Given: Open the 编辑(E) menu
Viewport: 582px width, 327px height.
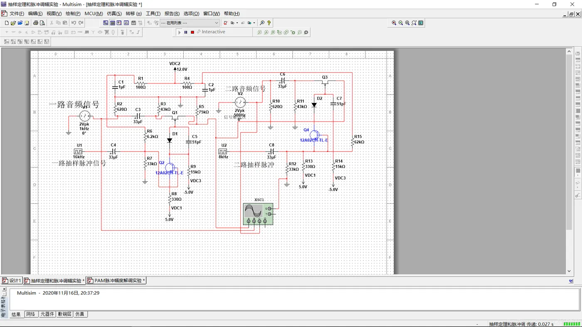Looking at the screenshot, I should coord(35,14).
